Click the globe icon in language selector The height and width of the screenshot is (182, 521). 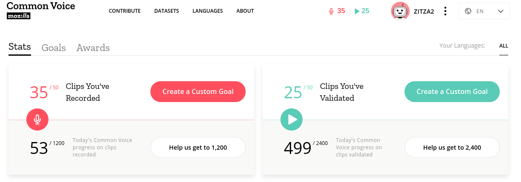coord(468,11)
